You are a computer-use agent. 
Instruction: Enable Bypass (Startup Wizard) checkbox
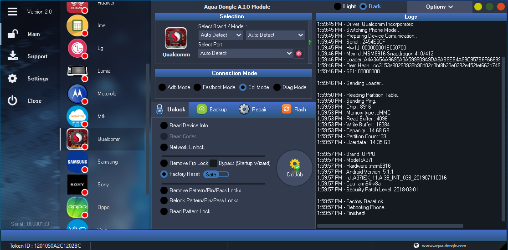pyautogui.click(x=213, y=163)
